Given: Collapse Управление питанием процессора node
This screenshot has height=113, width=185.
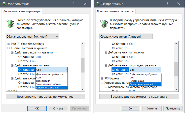Looking at the screenshot, I should (x=102, y=83).
